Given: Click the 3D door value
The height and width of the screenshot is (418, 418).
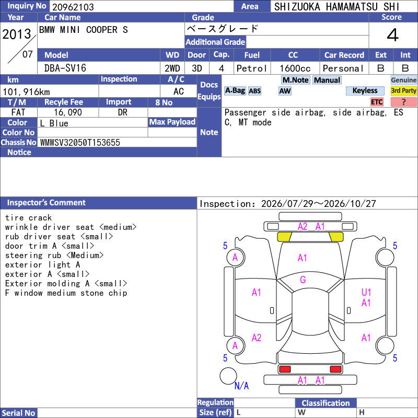Looking at the screenshot, I should click(x=197, y=68).
